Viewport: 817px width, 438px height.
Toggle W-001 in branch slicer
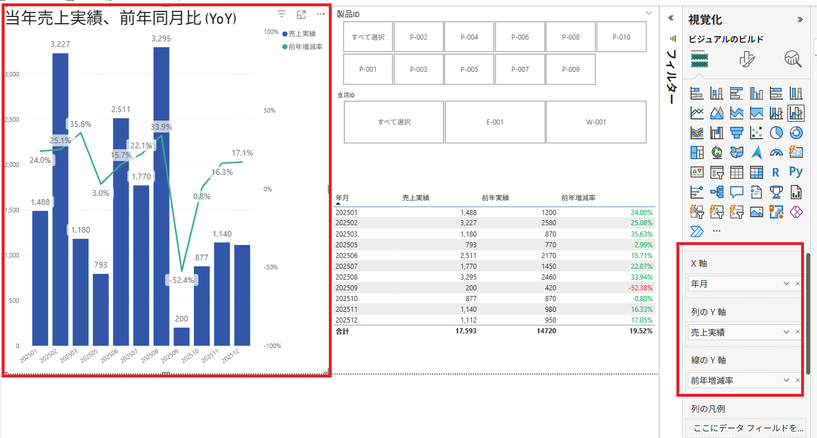596,122
